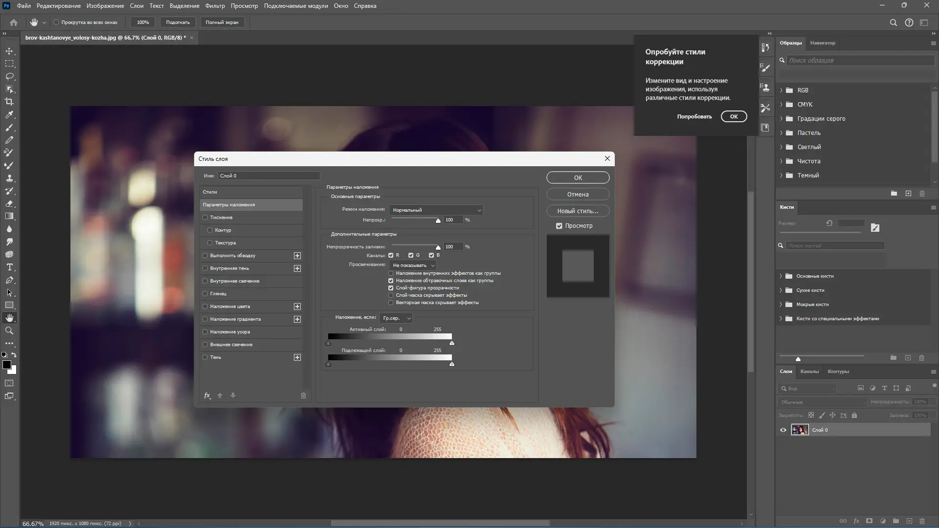Screen dimensions: 939x528
Task: Select the horizontal Type tool
Action: pyautogui.click(x=9, y=267)
